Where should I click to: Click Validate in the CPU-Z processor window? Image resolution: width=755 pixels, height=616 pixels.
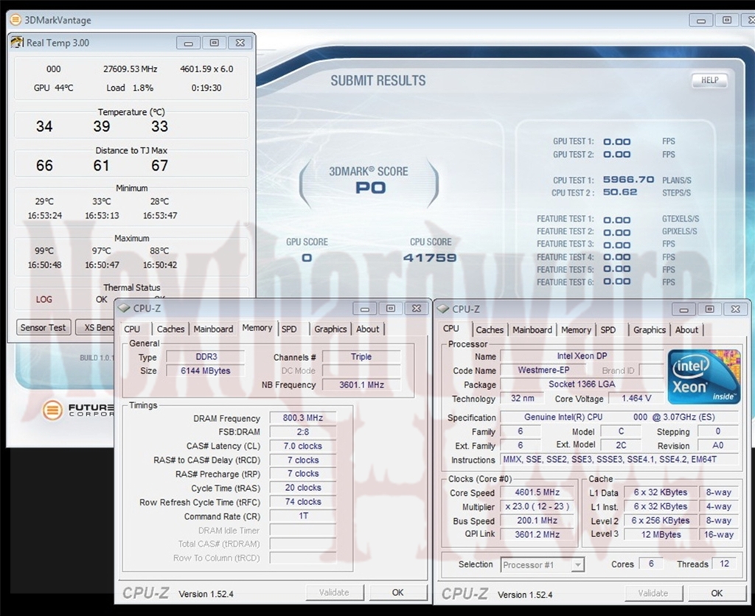653,593
